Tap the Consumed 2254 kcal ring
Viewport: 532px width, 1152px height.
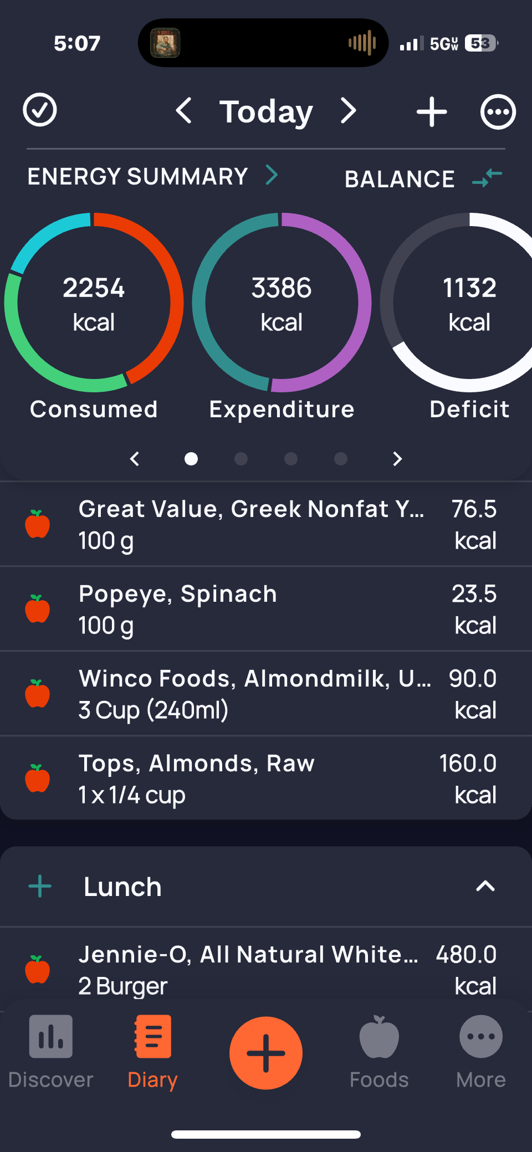pos(94,303)
